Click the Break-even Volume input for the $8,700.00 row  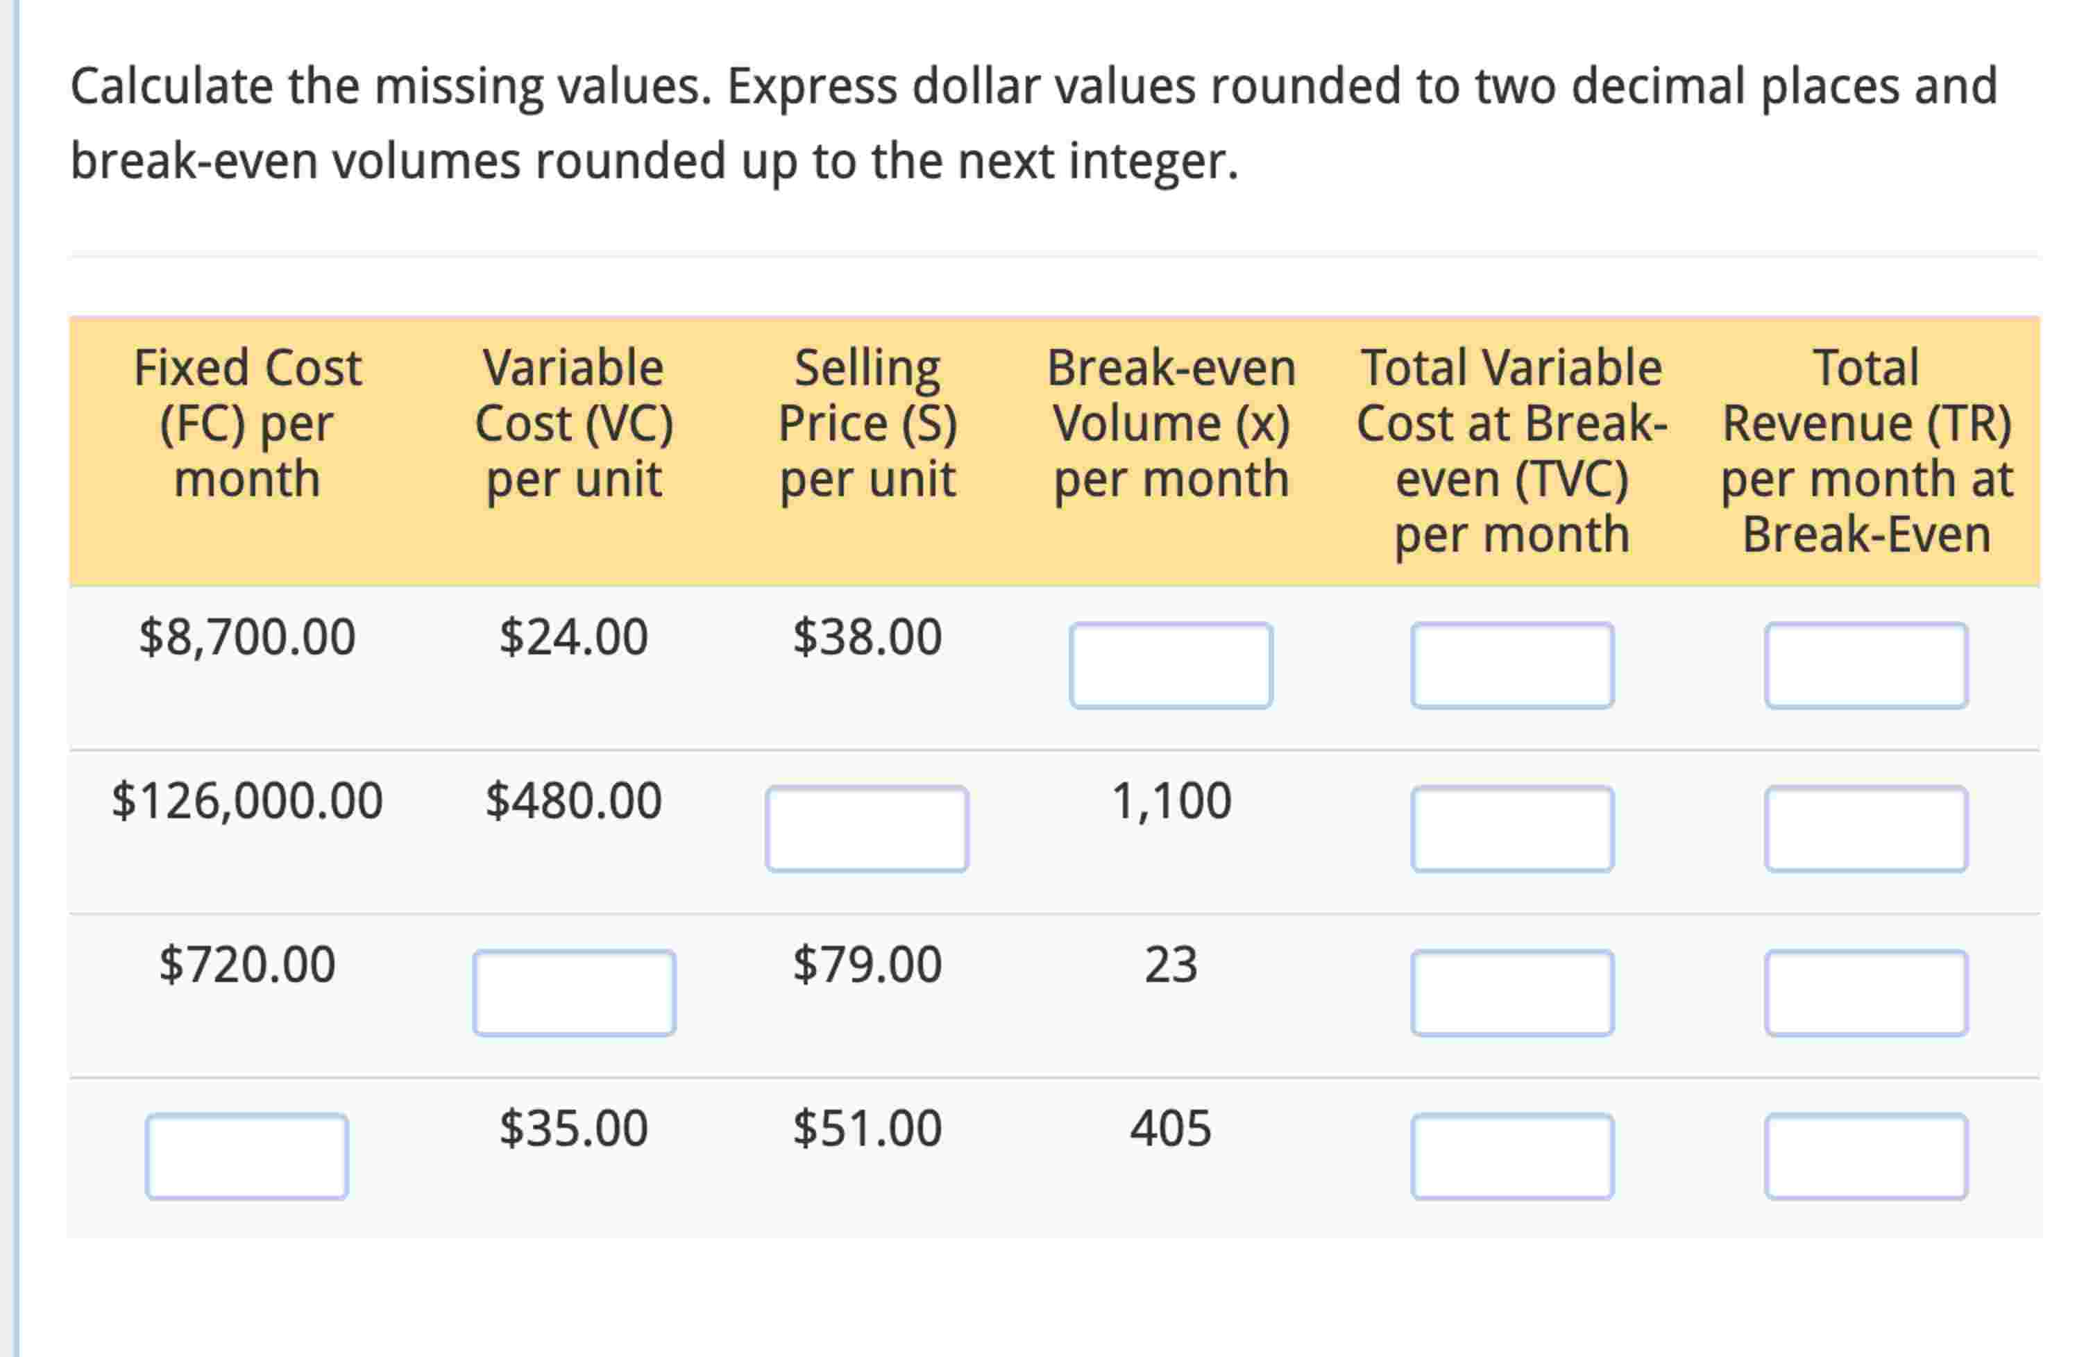tap(1171, 666)
